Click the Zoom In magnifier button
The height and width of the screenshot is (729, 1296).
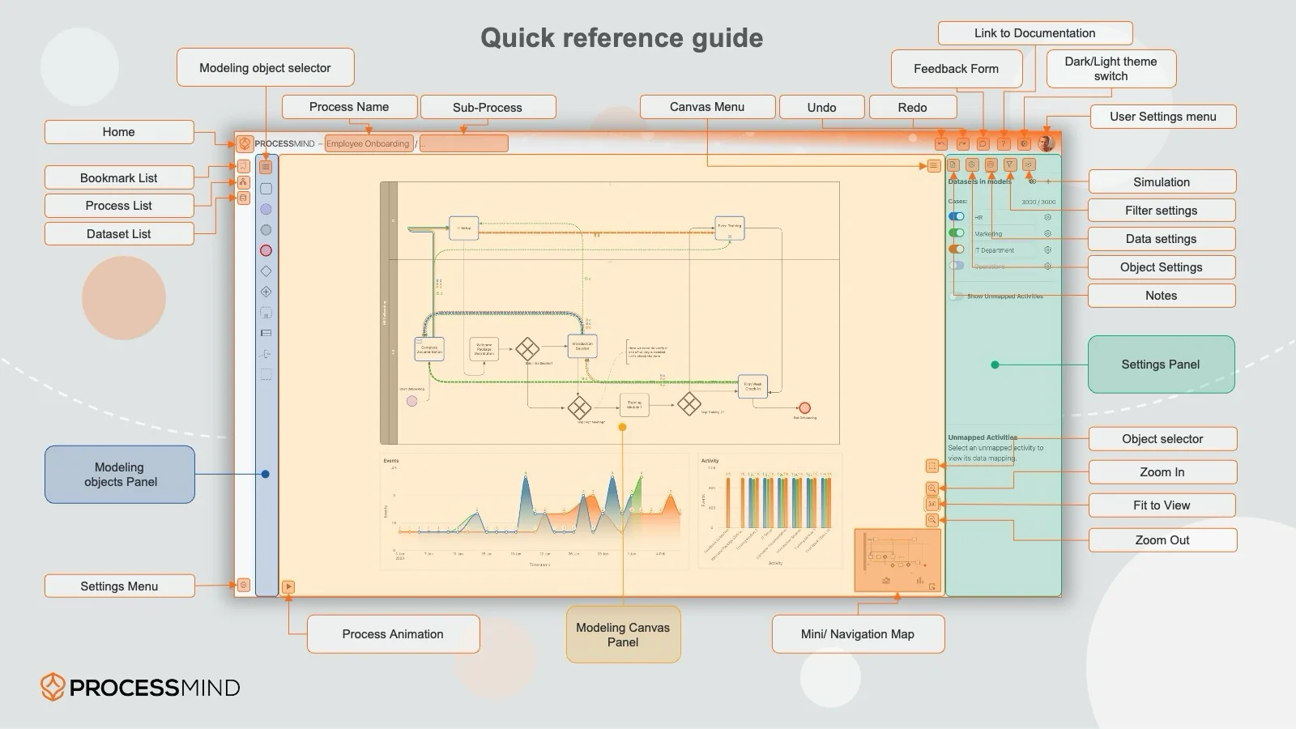coord(932,488)
